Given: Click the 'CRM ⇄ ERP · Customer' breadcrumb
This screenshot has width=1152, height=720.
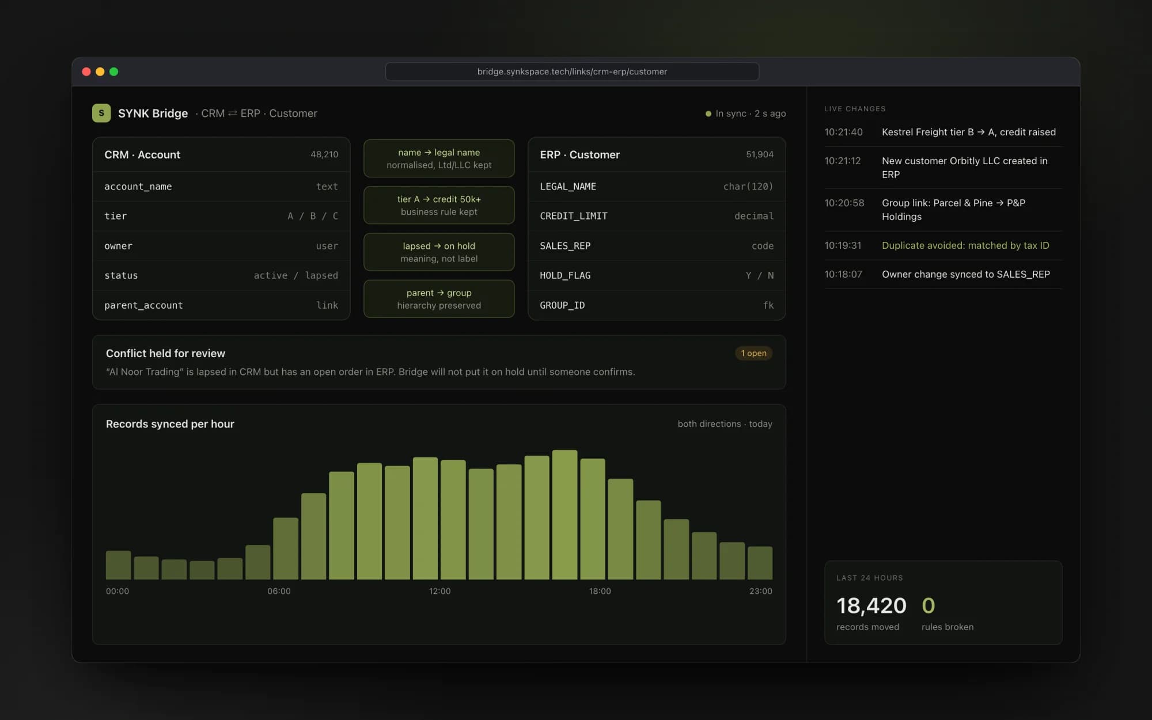Looking at the screenshot, I should 259,113.
